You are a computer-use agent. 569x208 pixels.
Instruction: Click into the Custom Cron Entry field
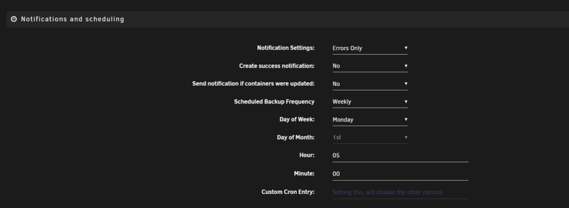click(400, 193)
